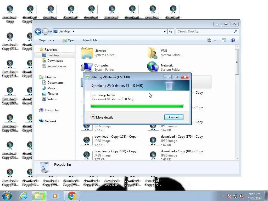Viewport: 268px width, 201px height.
Task: Select desktop icon download - Copy (224
Action: (x=10, y=178)
